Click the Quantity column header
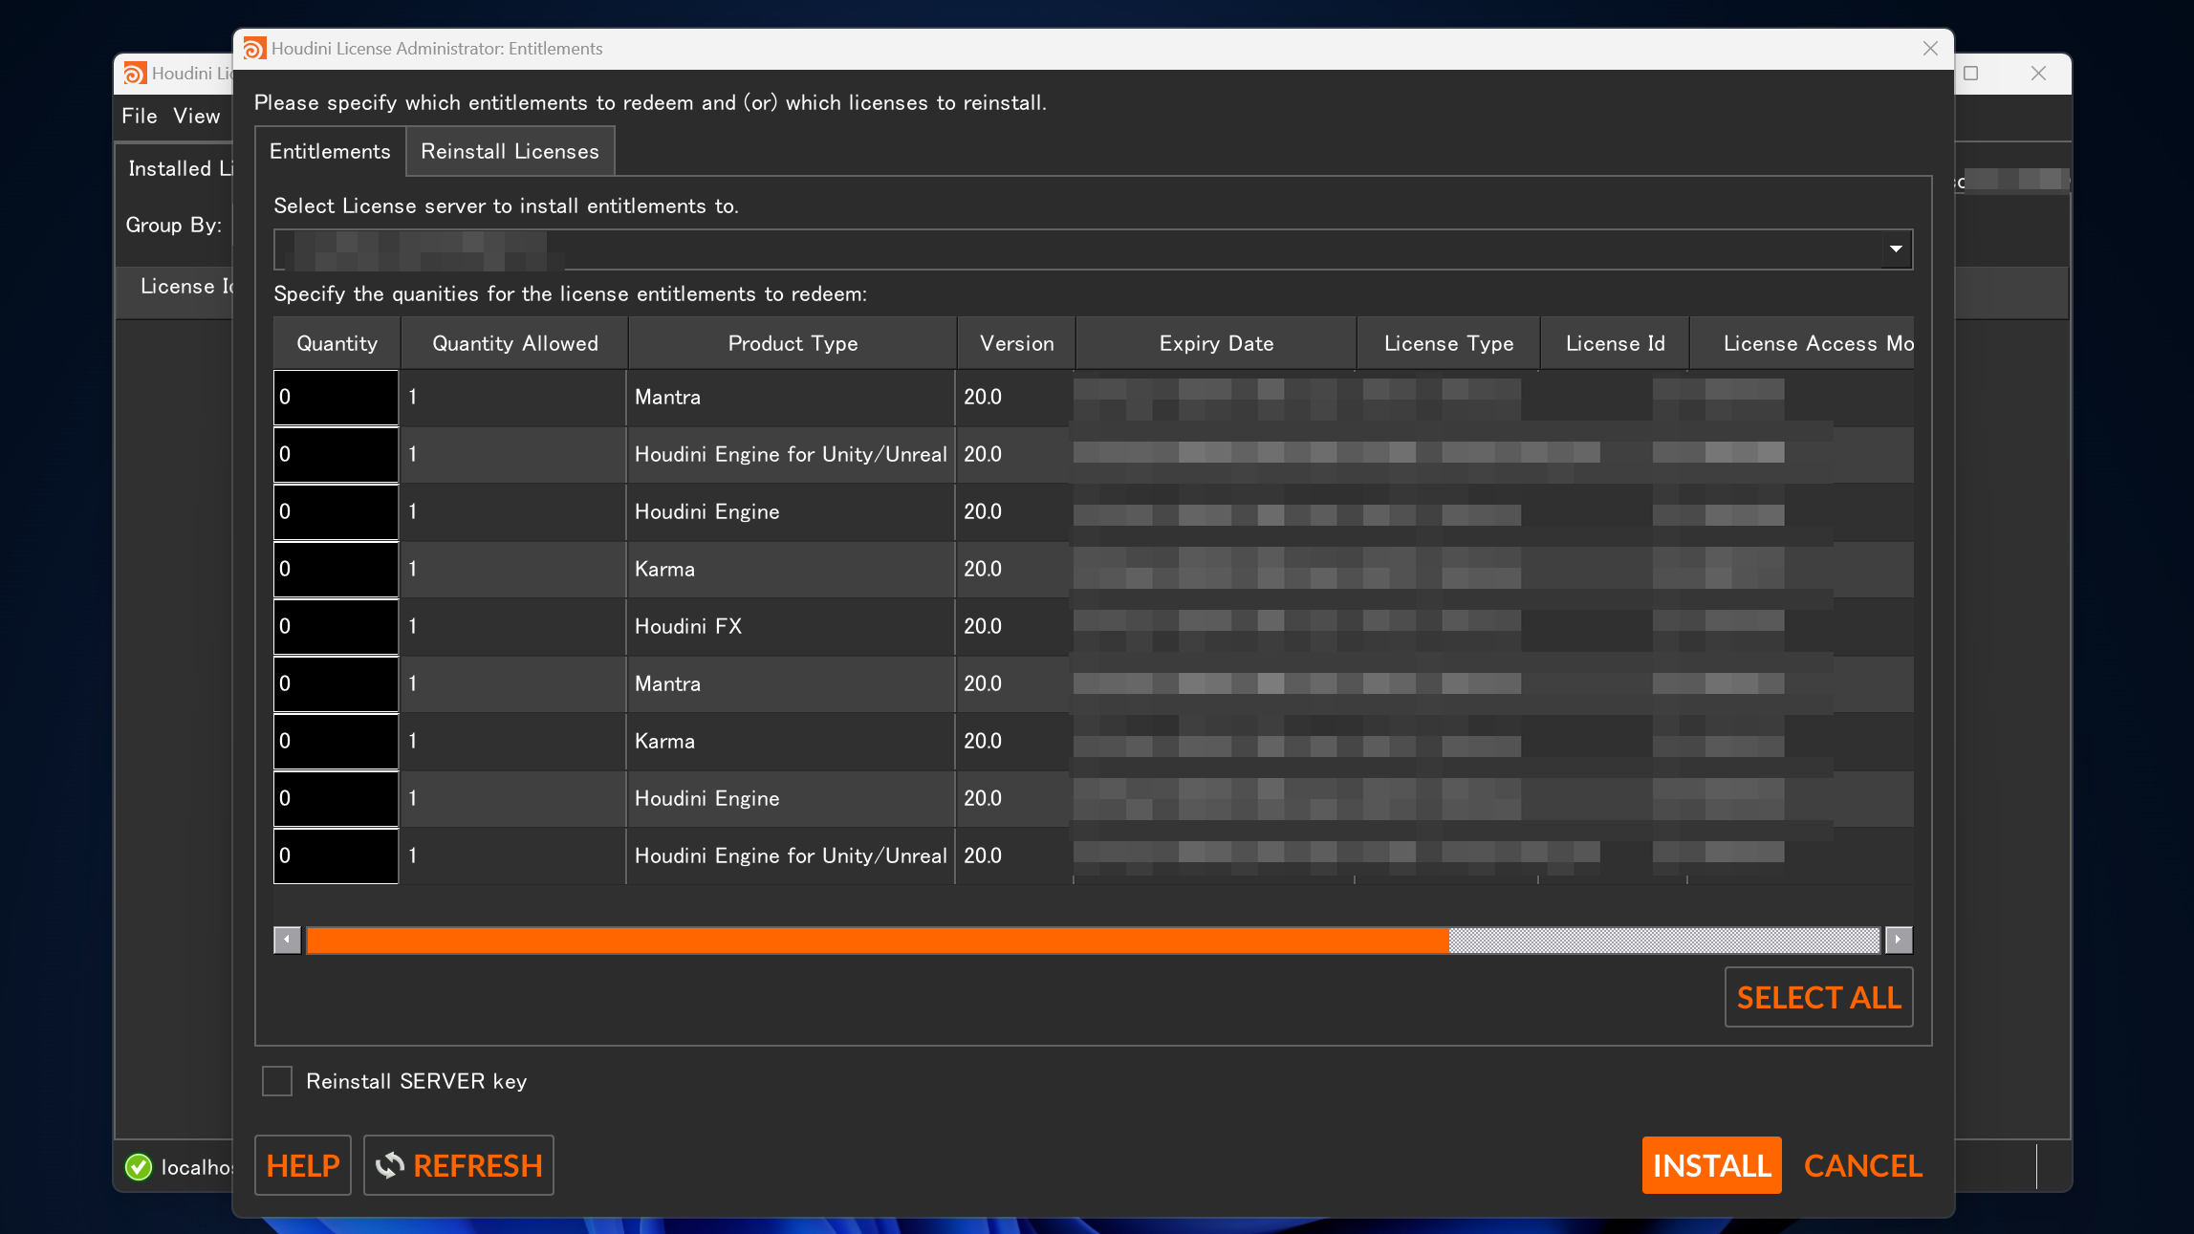The image size is (2194, 1234). click(337, 343)
